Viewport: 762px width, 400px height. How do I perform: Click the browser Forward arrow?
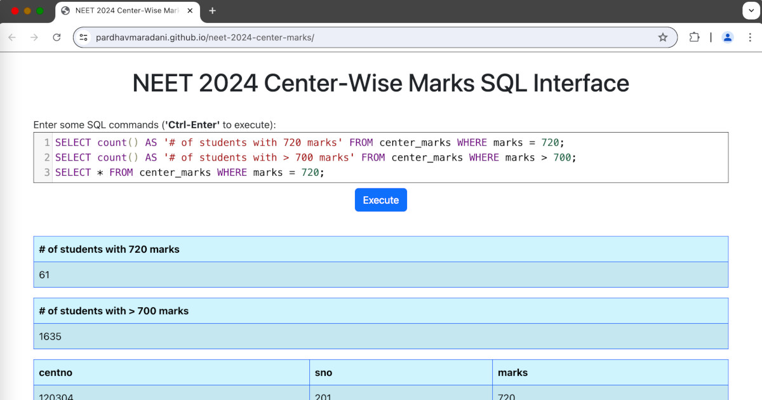coord(34,37)
